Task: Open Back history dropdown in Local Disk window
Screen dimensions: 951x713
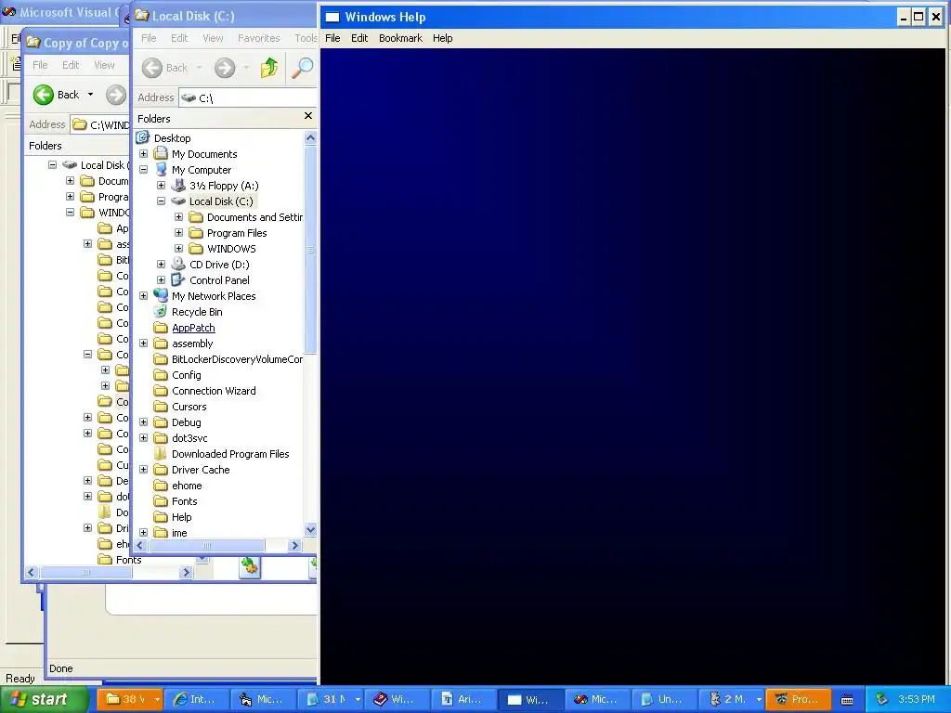Action: click(x=199, y=67)
